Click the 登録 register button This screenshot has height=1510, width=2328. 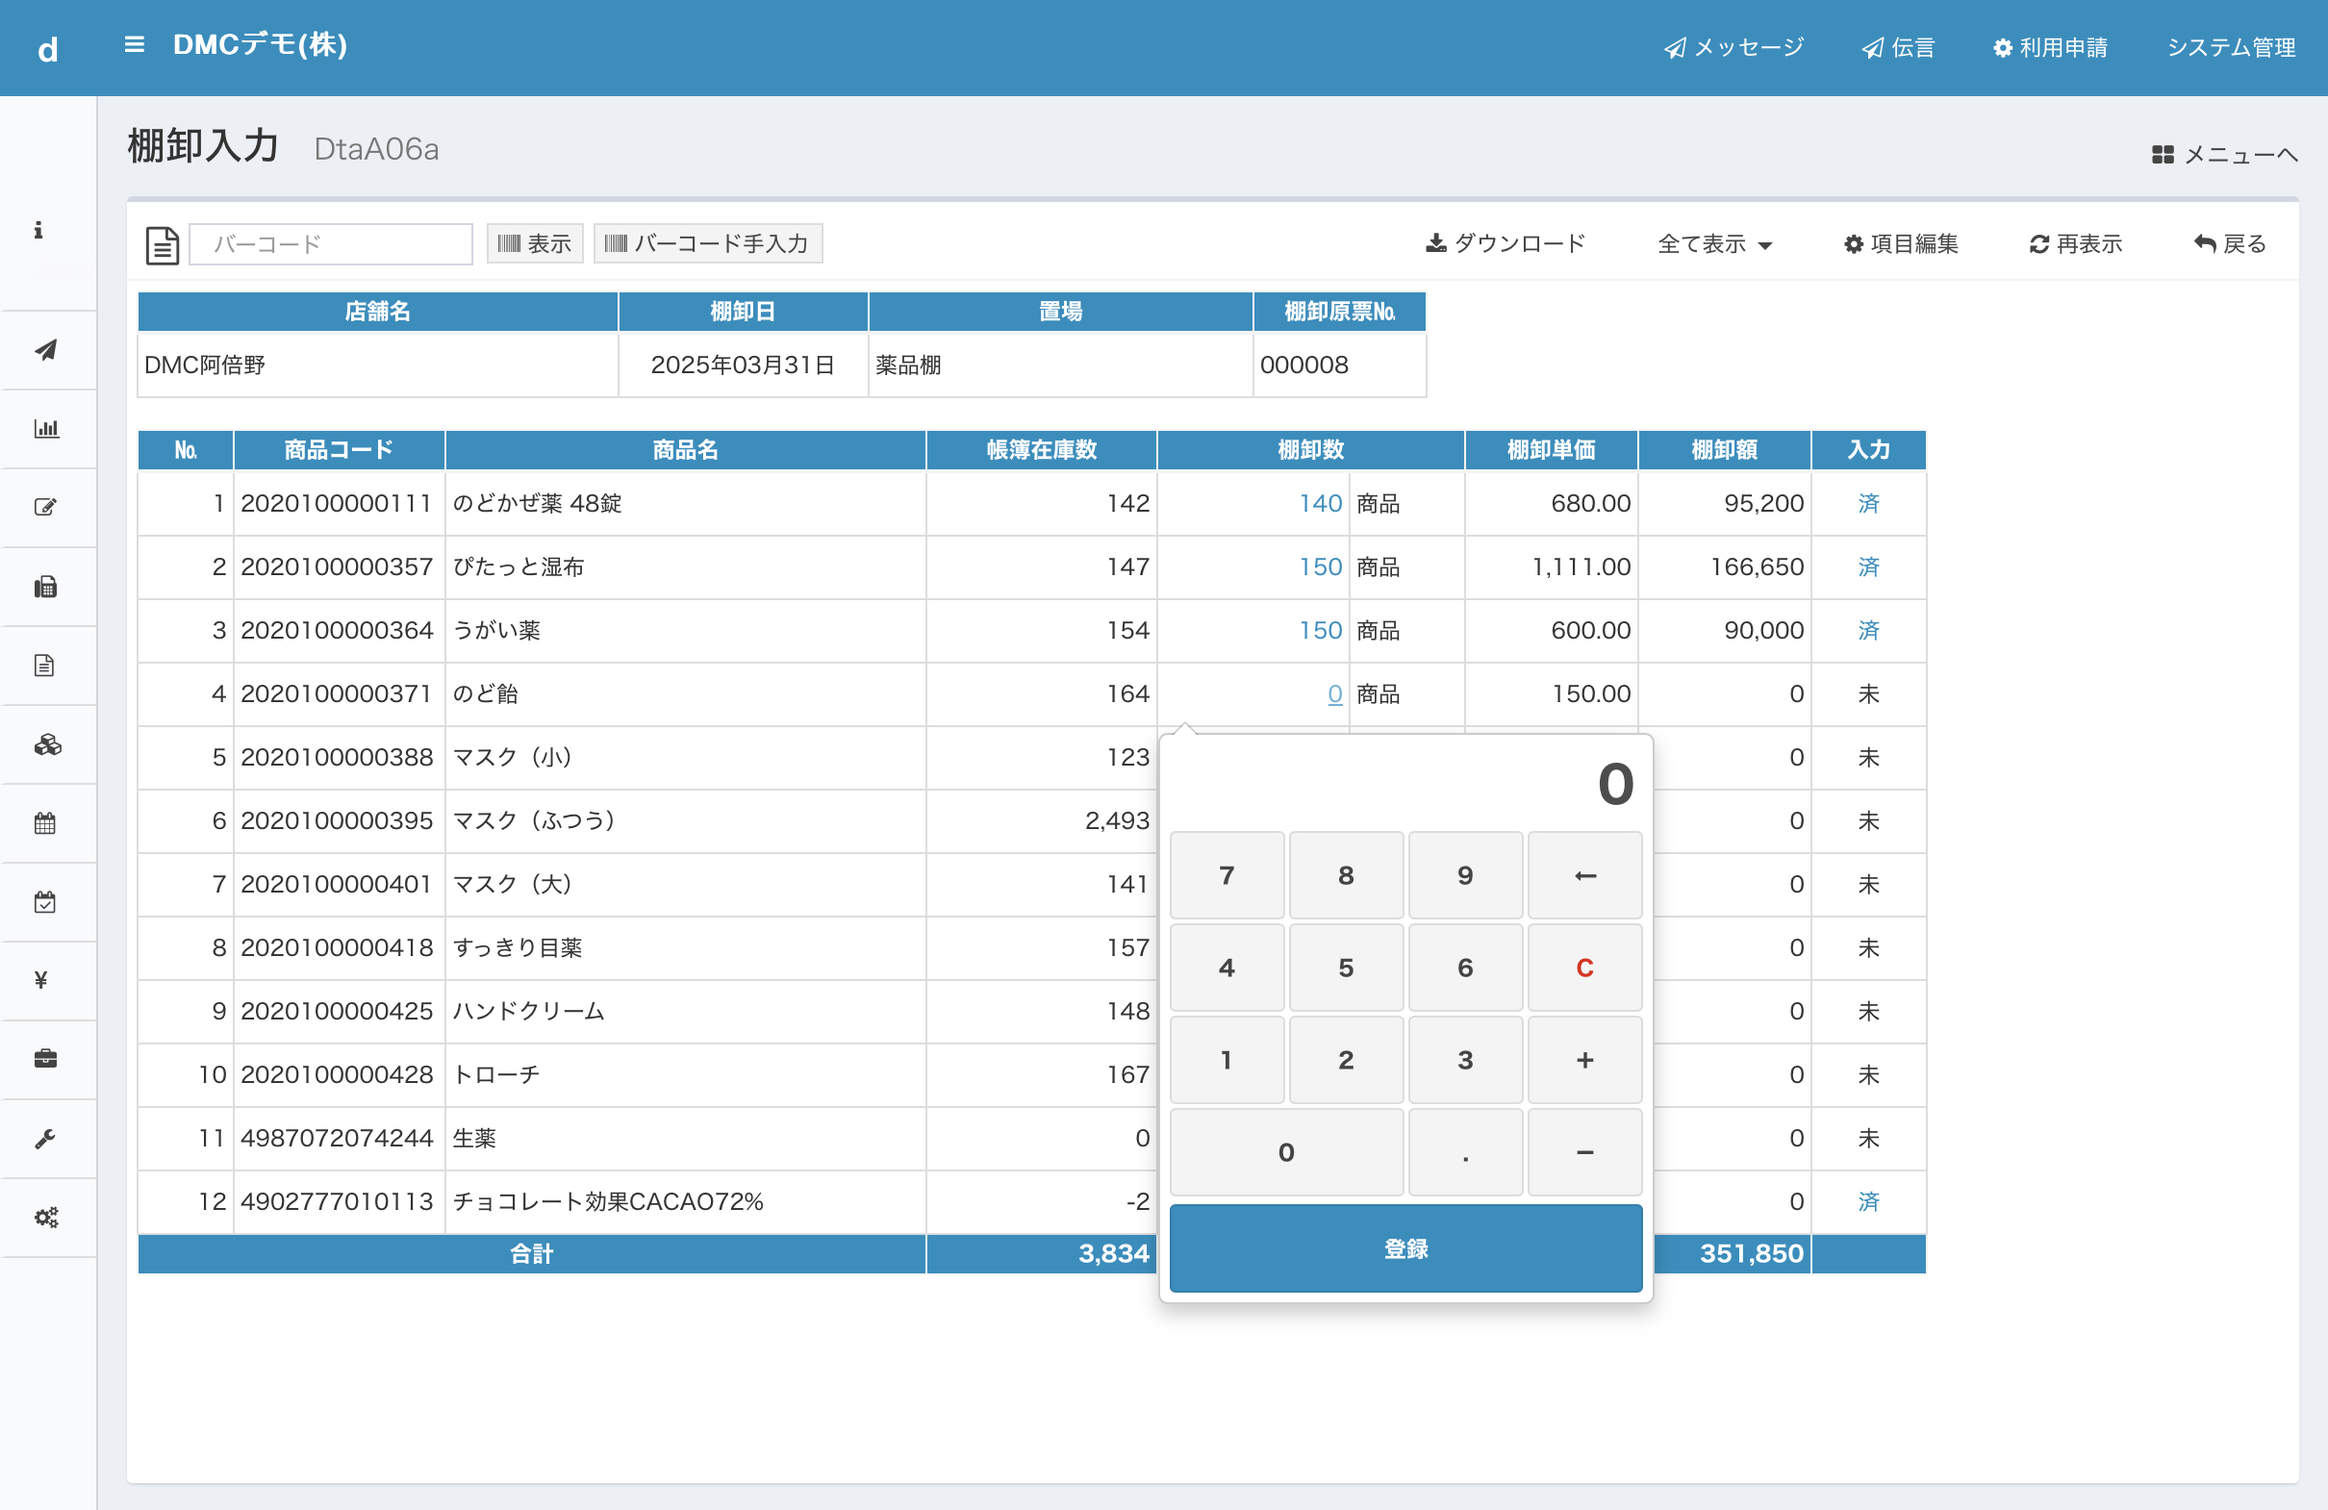[x=1405, y=1247]
